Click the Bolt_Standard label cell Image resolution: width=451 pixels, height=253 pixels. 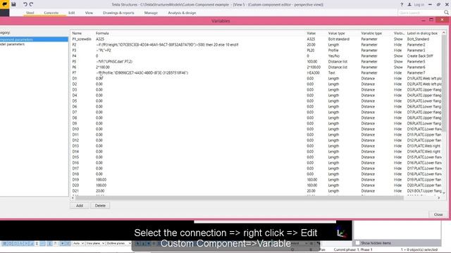[x=418, y=39]
